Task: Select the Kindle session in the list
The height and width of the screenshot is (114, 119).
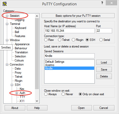Action: click(69, 68)
